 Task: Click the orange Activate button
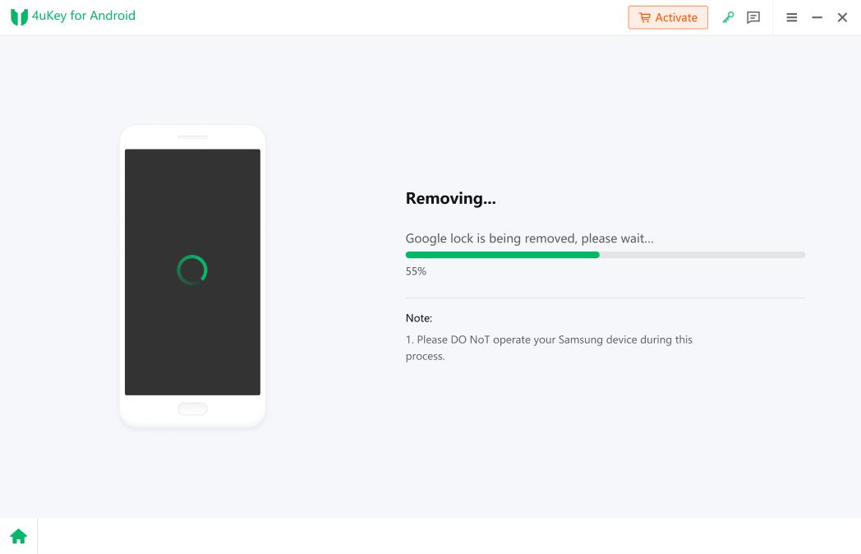click(668, 17)
